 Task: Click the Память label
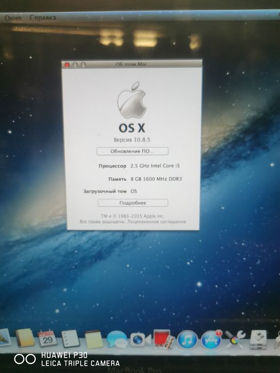coord(117,179)
